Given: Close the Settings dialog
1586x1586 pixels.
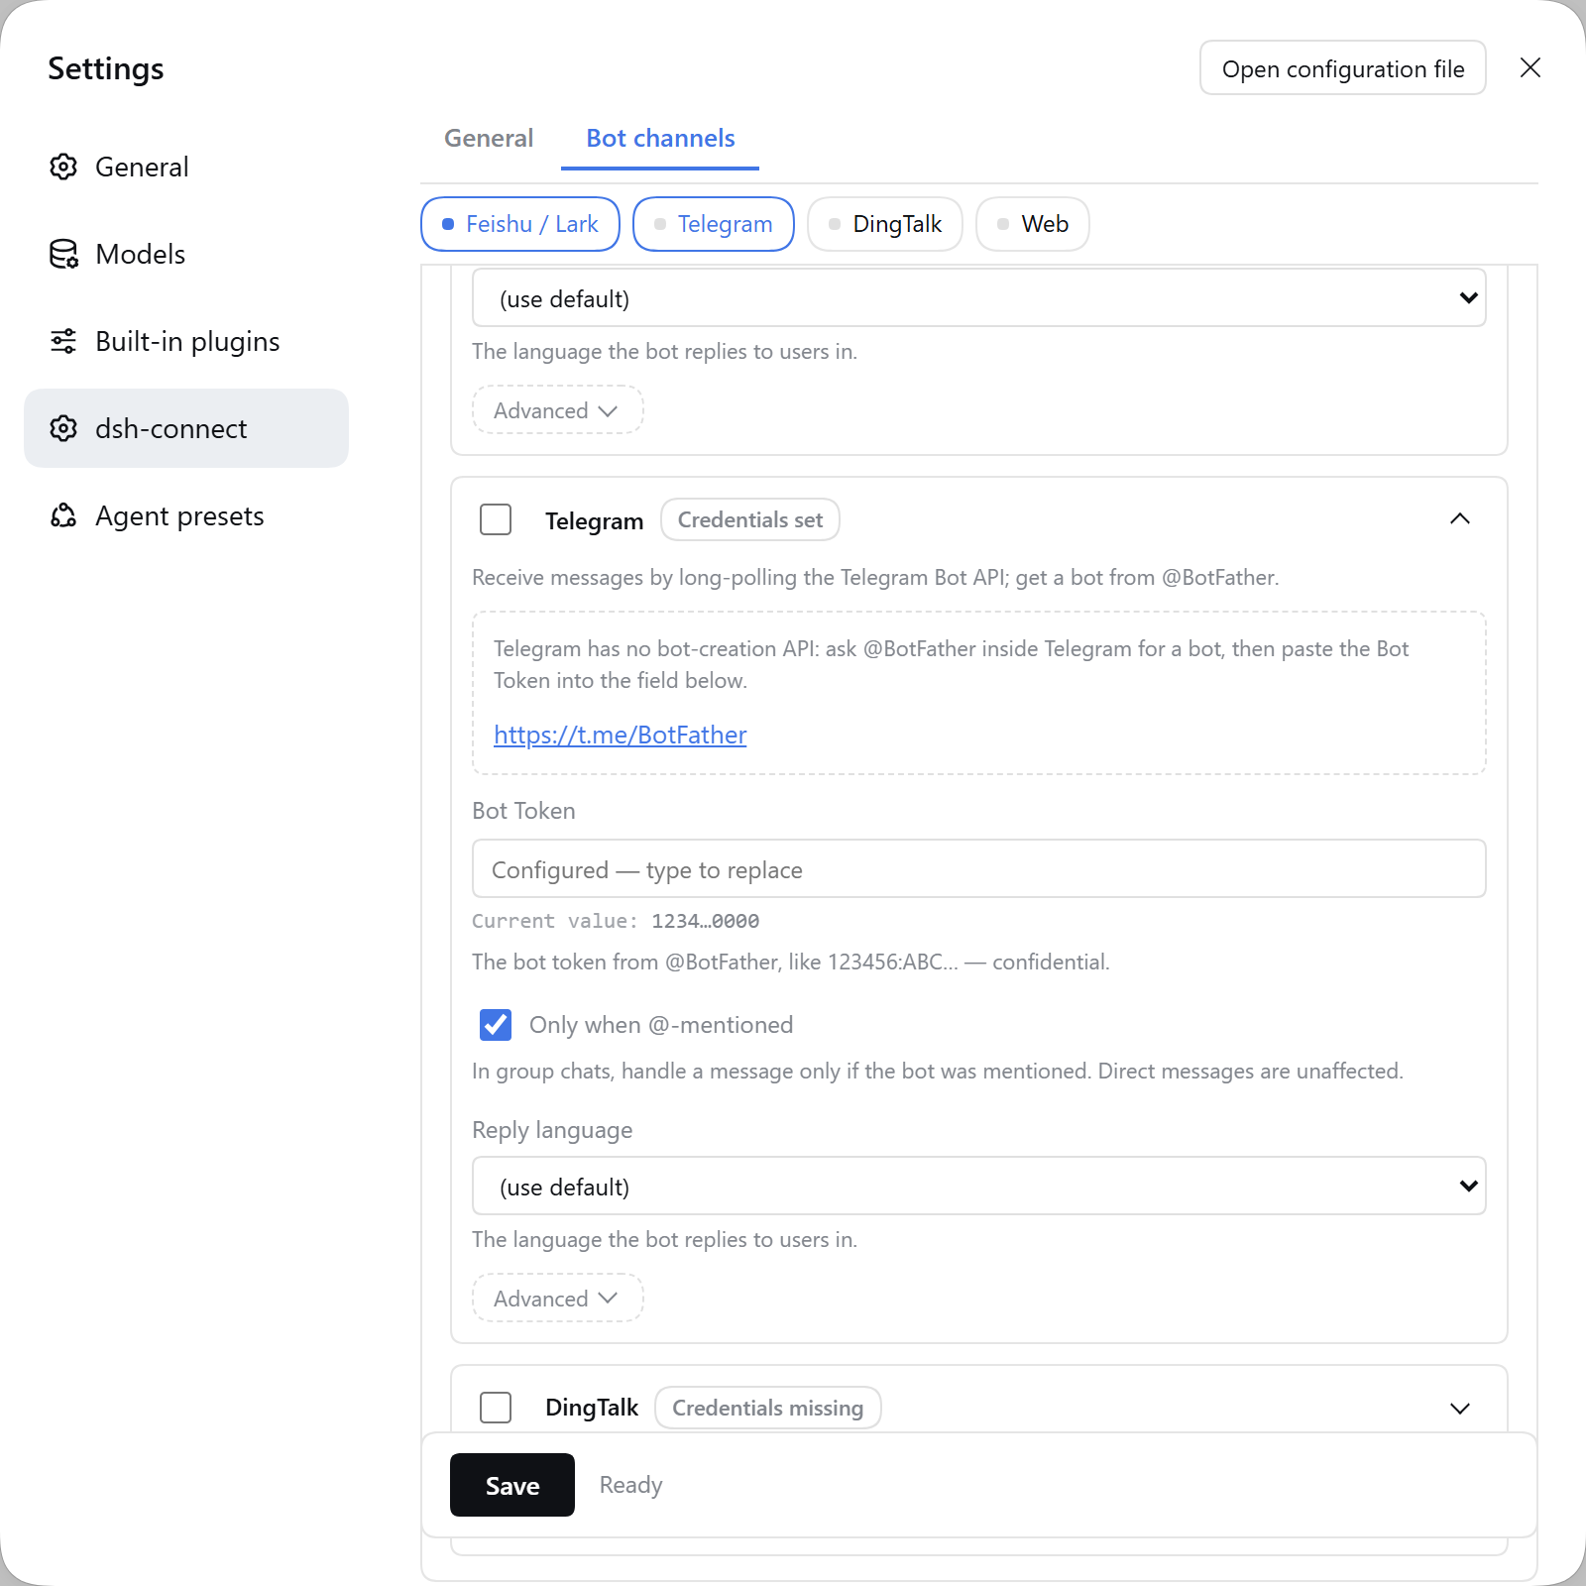Looking at the screenshot, I should 1530,67.
